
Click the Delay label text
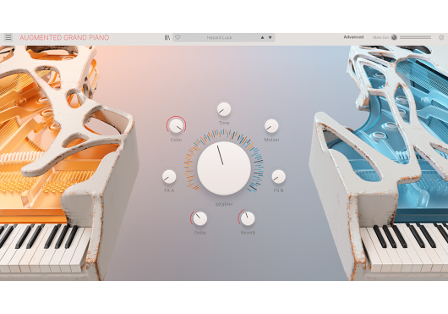pos(200,233)
